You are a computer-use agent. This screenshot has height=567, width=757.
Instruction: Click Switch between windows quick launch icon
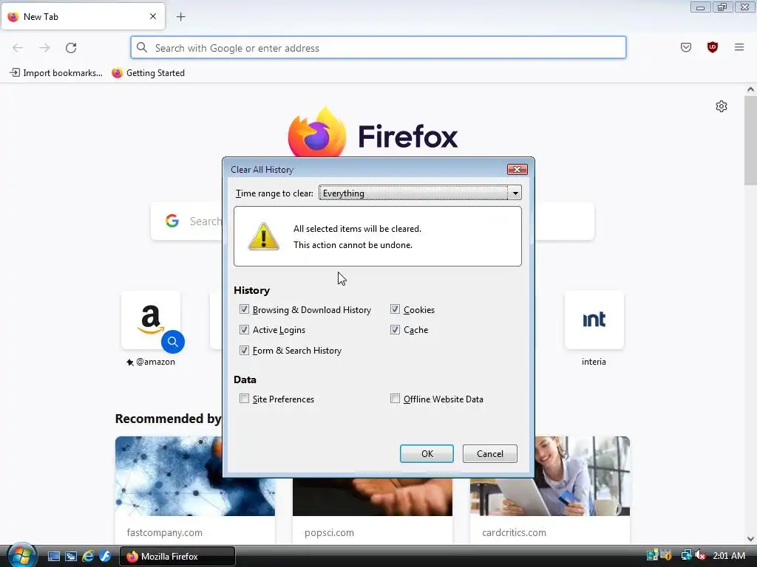(71, 557)
